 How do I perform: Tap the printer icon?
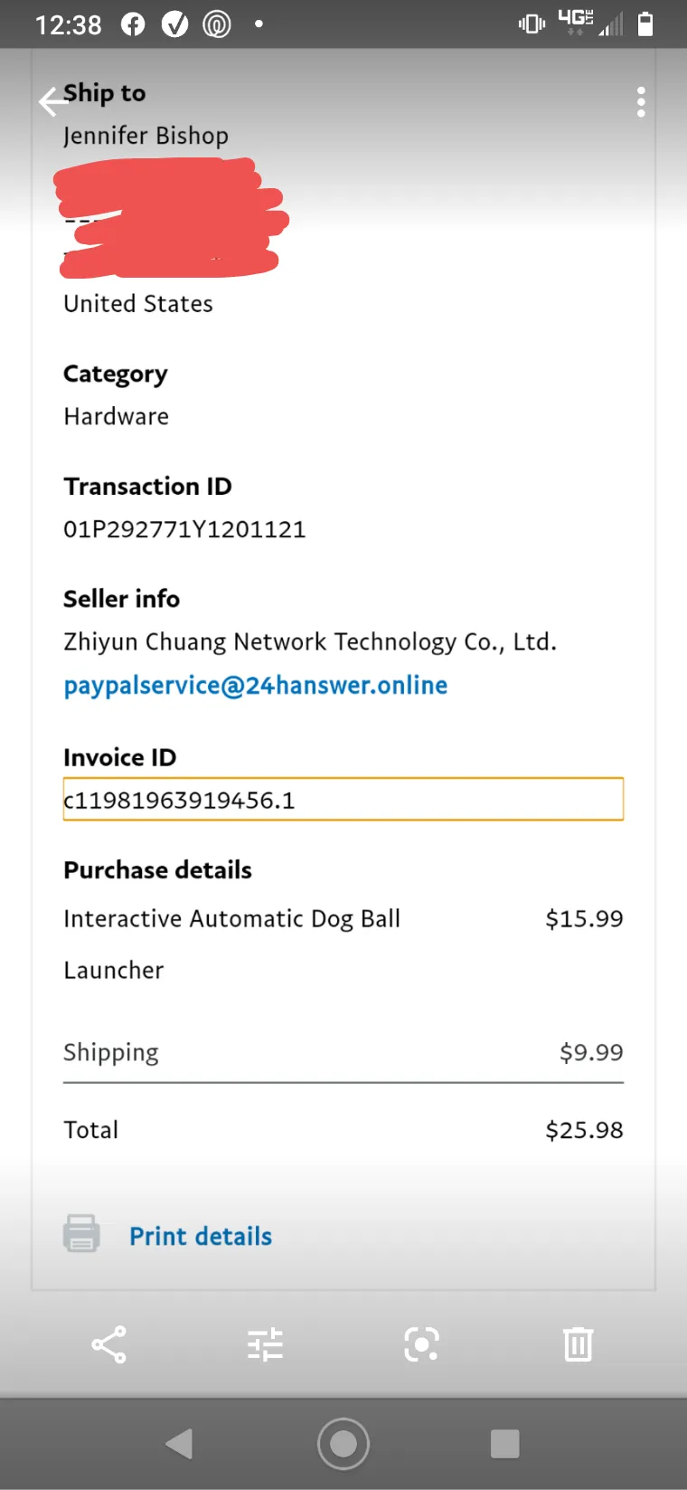tap(81, 1233)
